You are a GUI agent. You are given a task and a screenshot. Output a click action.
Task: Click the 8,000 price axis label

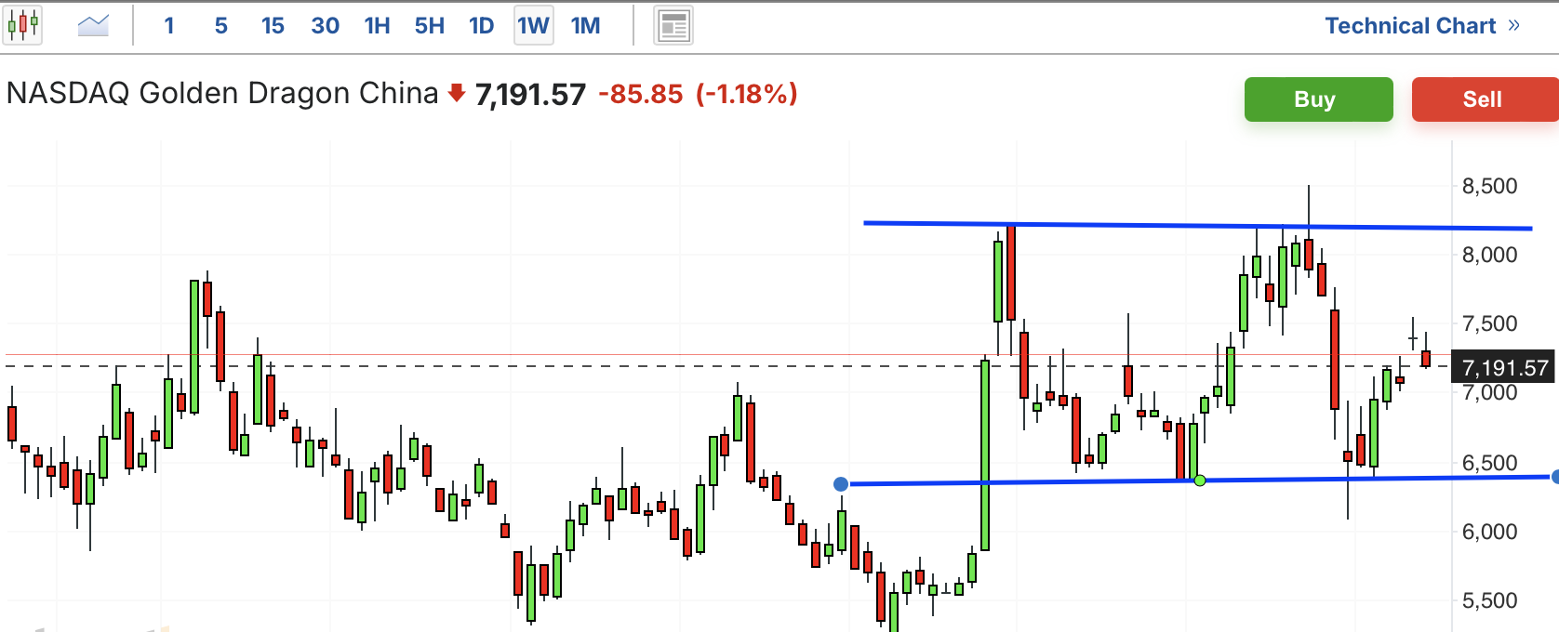click(x=1489, y=255)
